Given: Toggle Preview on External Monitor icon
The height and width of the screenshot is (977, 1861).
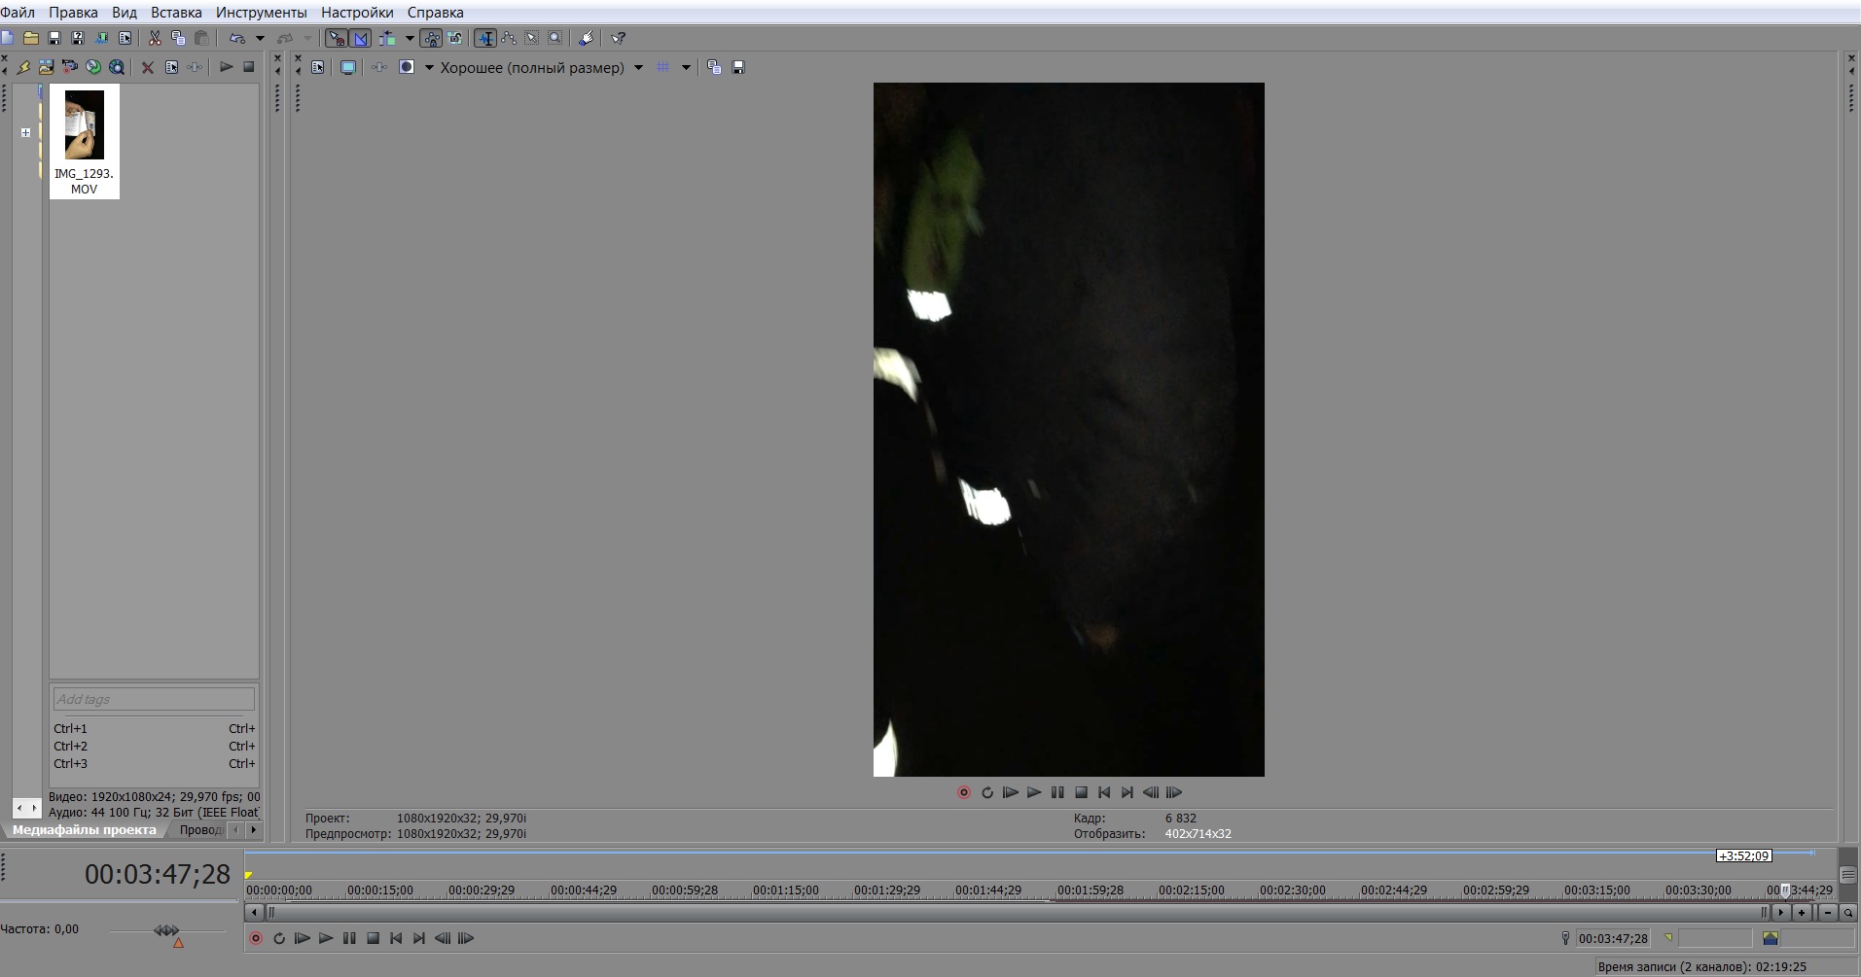Looking at the screenshot, I should click(x=348, y=67).
